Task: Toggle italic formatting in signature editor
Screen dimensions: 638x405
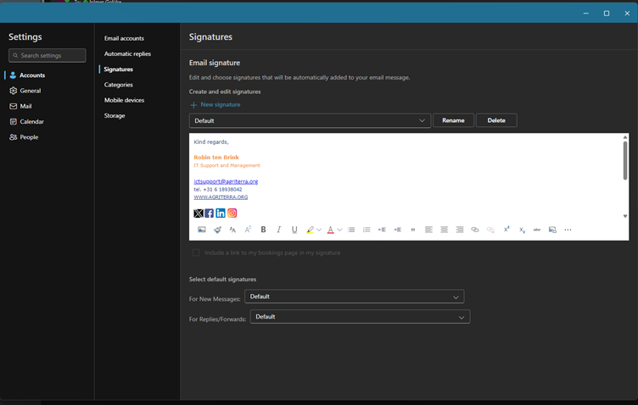Action: point(279,230)
